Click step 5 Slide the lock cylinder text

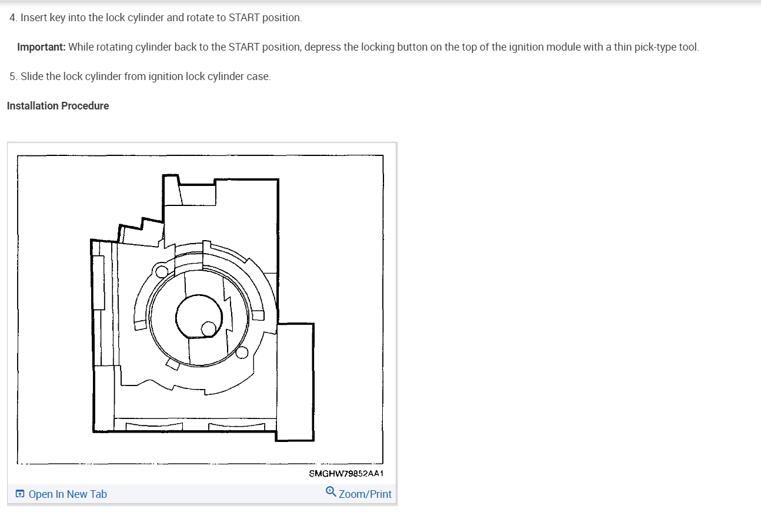(140, 77)
